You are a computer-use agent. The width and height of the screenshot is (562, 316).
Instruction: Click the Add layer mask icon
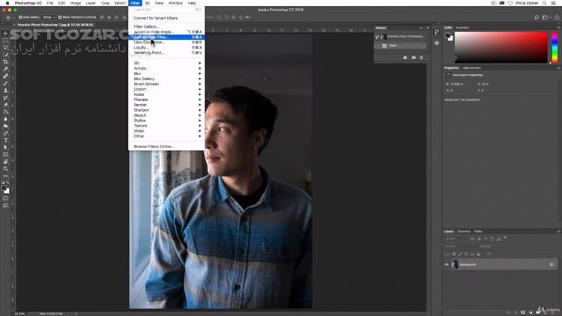(522, 312)
